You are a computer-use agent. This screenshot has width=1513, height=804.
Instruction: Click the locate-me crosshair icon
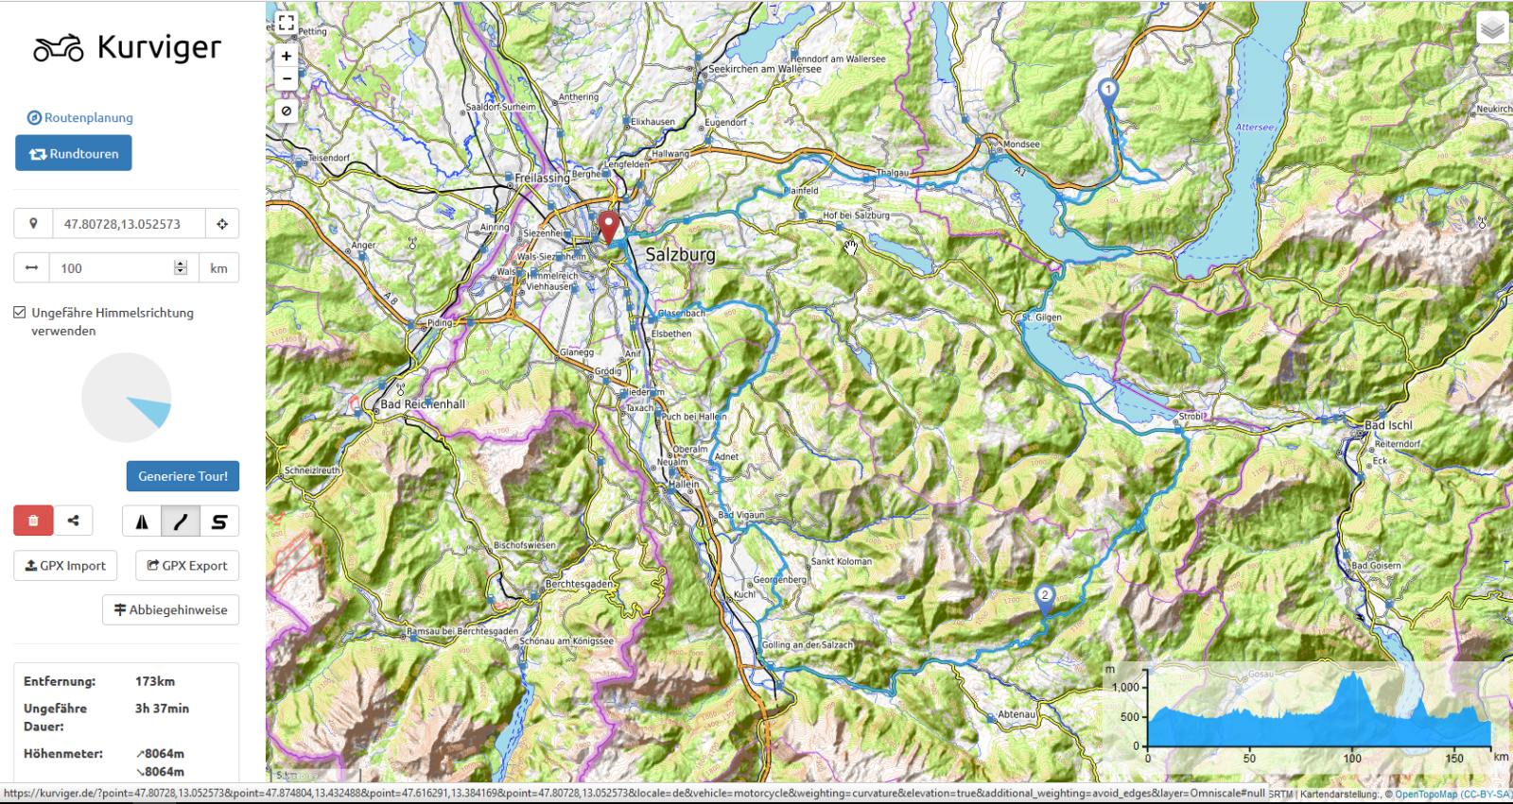[x=222, y=224]
